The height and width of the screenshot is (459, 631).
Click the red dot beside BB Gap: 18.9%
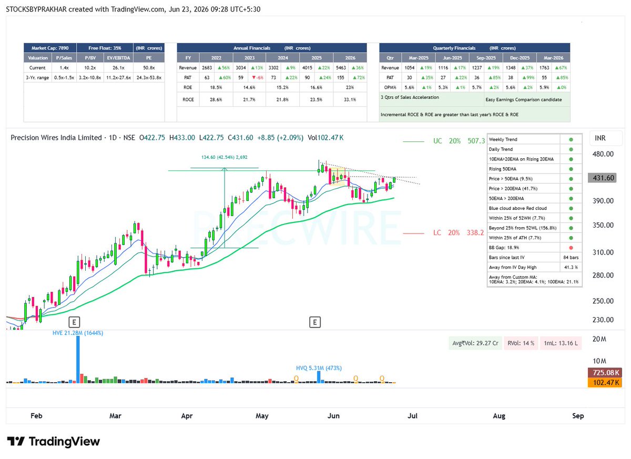[x=571, y=248]
